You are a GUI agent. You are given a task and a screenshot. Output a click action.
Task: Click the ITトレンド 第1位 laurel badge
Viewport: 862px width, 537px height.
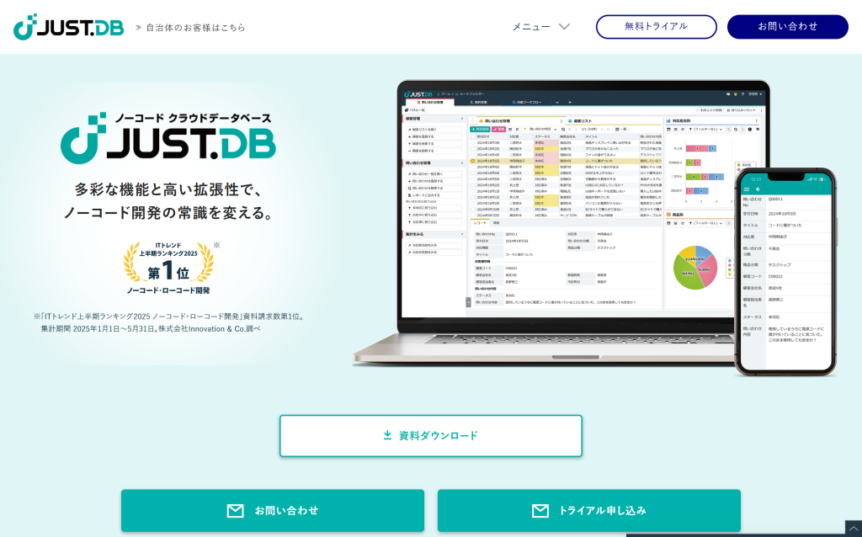click(x=168, y=268)
